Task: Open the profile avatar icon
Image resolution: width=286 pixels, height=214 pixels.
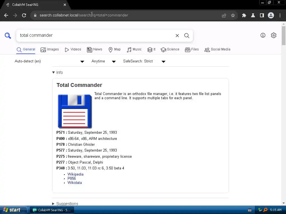Action: 271,16
